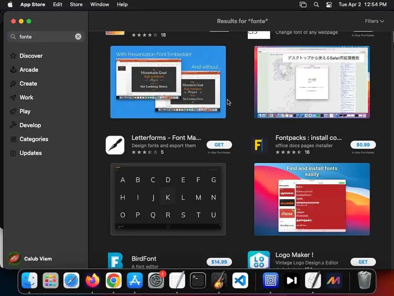Image resolution: width=394 pixels, height=296 pixels.
Task: Open the Develop hammer icon
Action: click(13, 125)
